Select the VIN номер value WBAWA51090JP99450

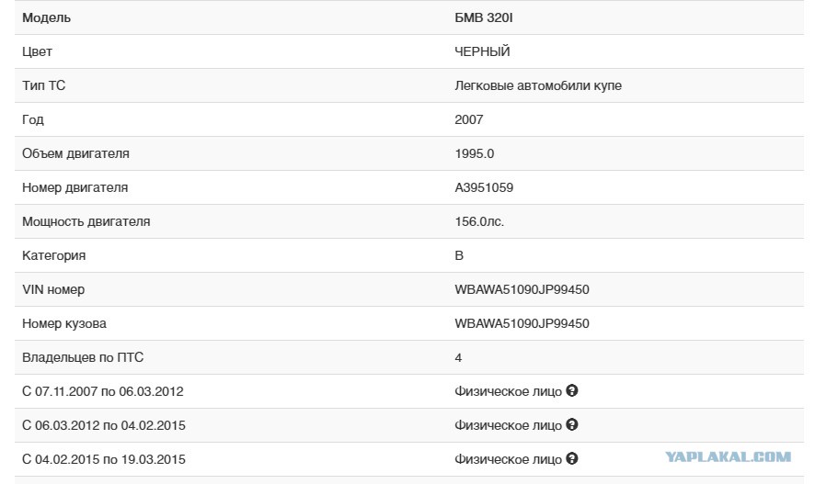pos(522,289)
